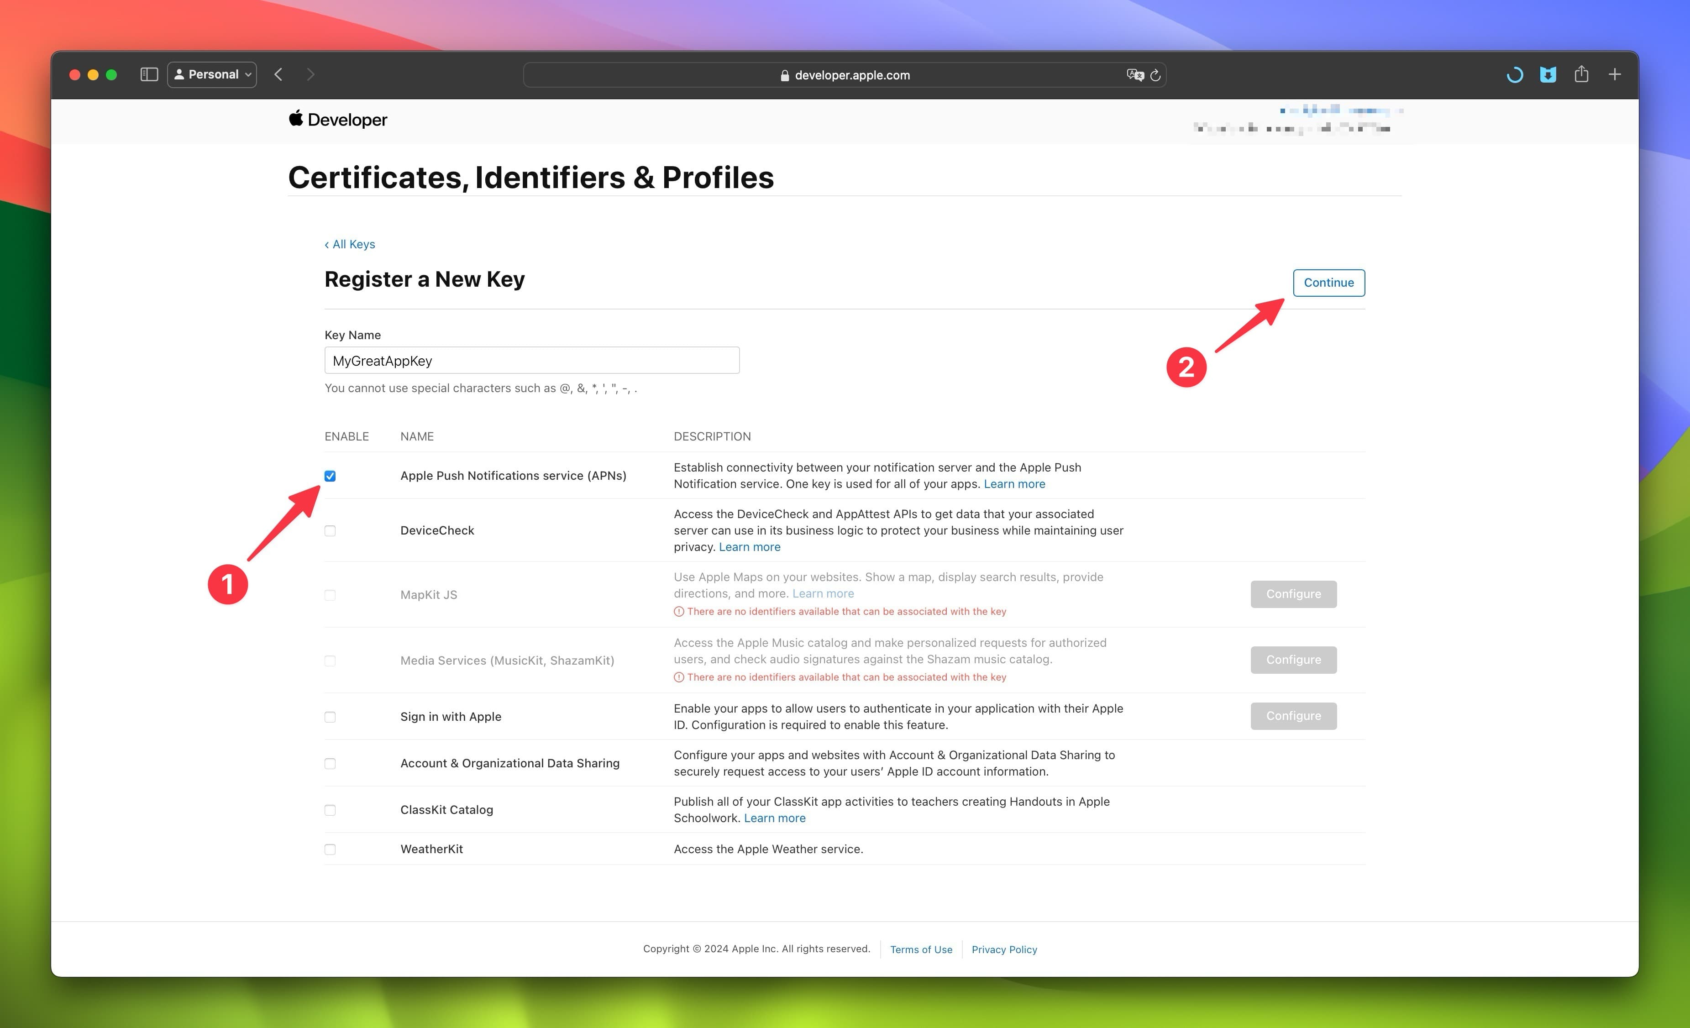The width and height of the screenshot is (1690, 1028).
Task: Open Learn more link for DeviceCheck
Action: (750, 546)
